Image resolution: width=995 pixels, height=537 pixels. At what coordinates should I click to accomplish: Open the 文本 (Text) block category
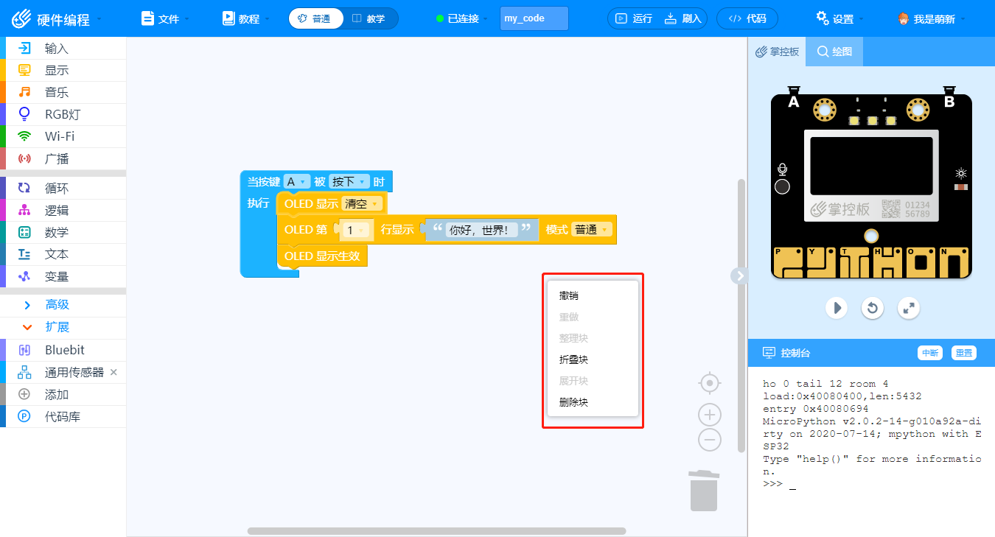(63, 254)
